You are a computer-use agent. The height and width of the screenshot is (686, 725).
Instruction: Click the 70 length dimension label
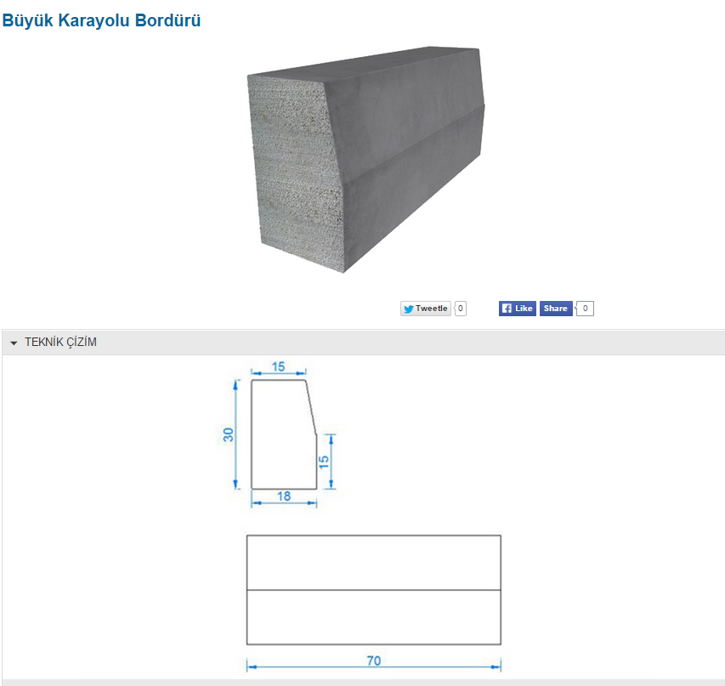(x=374, y=660)
